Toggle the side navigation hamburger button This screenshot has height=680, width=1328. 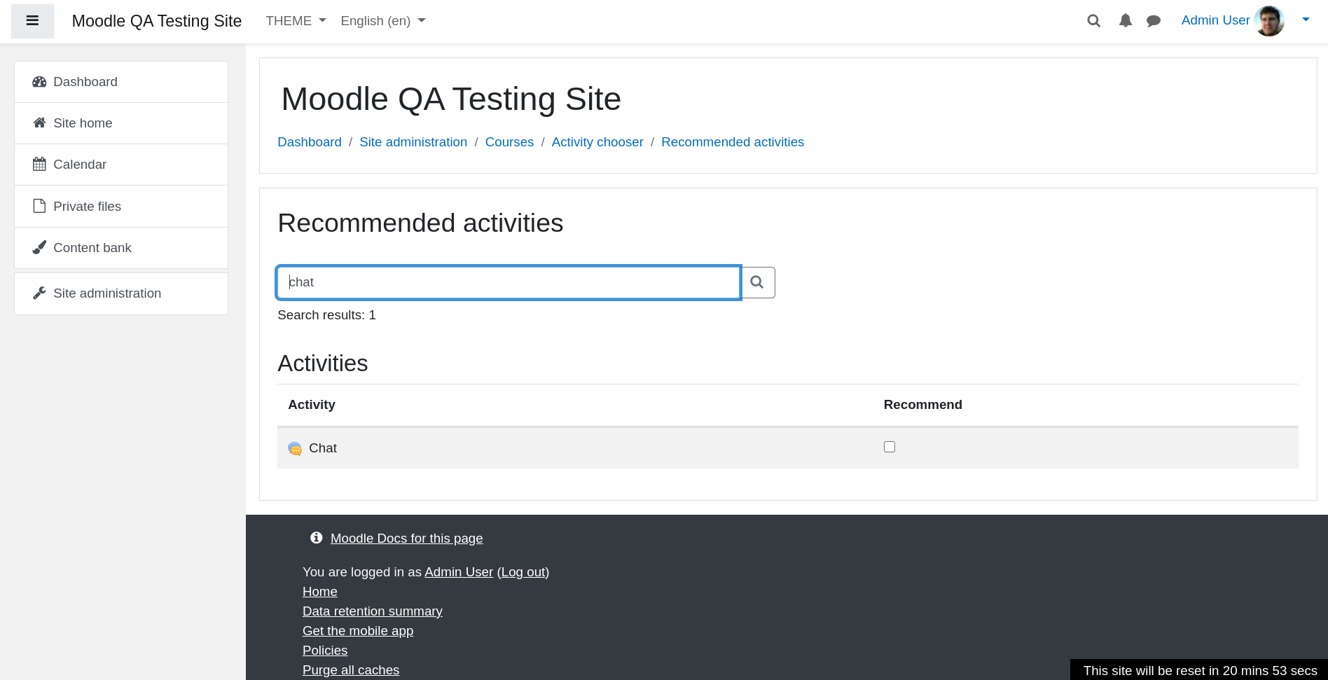[x=32, y=21]
